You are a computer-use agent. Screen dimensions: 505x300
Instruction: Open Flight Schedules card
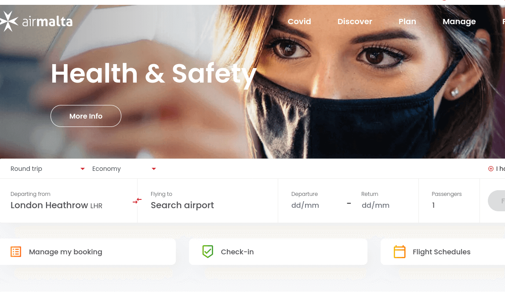tap(443, 252)
